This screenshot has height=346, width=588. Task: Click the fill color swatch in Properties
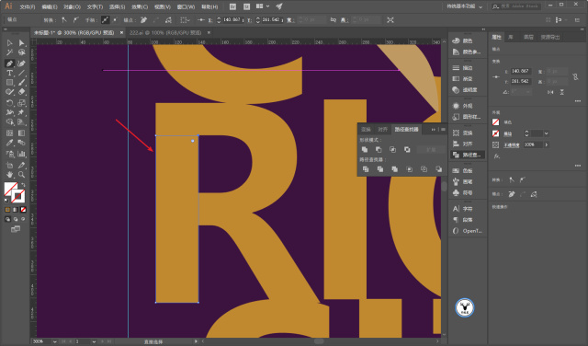pos(496,122)
